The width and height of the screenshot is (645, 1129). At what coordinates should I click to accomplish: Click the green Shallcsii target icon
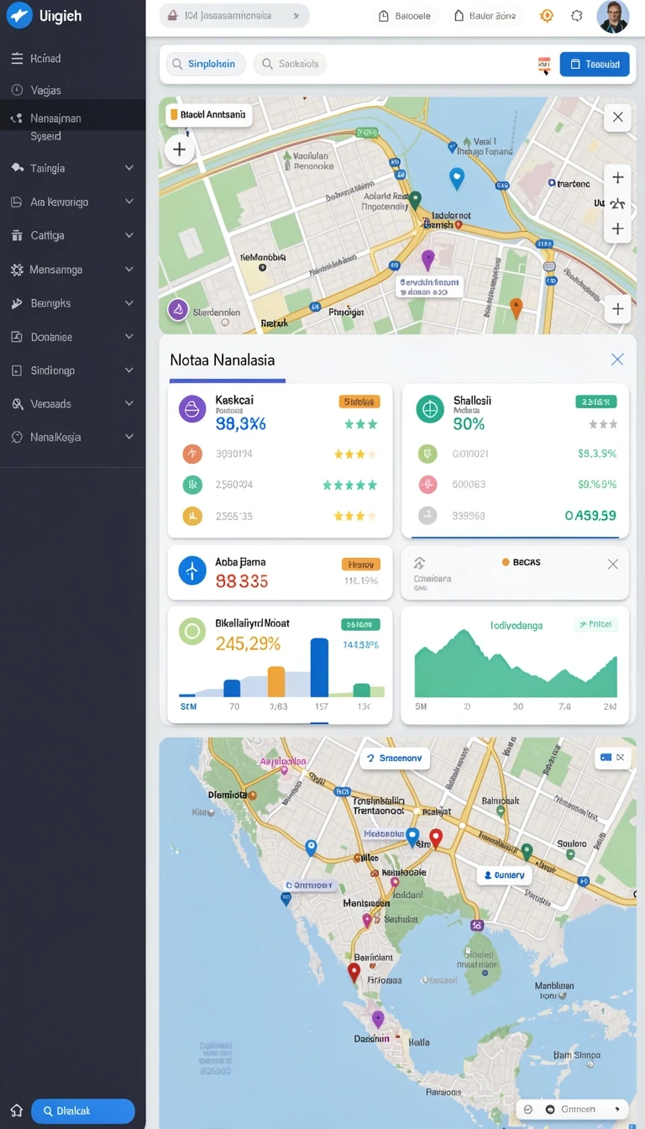click(430, 409)
